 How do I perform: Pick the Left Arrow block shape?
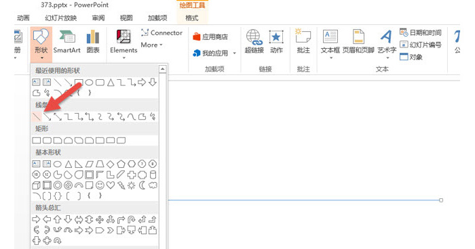pyautogui.click(x=47, y=219)
